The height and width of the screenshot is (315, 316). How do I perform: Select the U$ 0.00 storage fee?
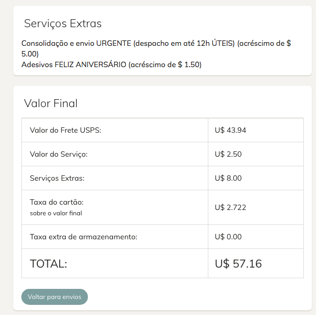(228, 237)
